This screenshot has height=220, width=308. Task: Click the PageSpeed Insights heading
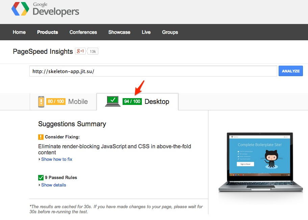click(x=43, y=51)
